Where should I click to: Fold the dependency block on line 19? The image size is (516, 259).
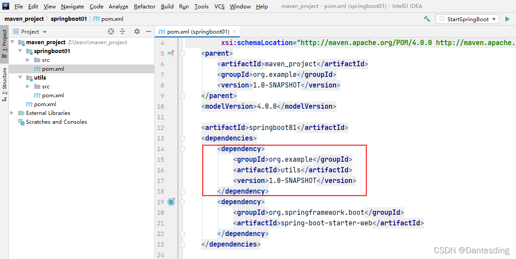182,202
